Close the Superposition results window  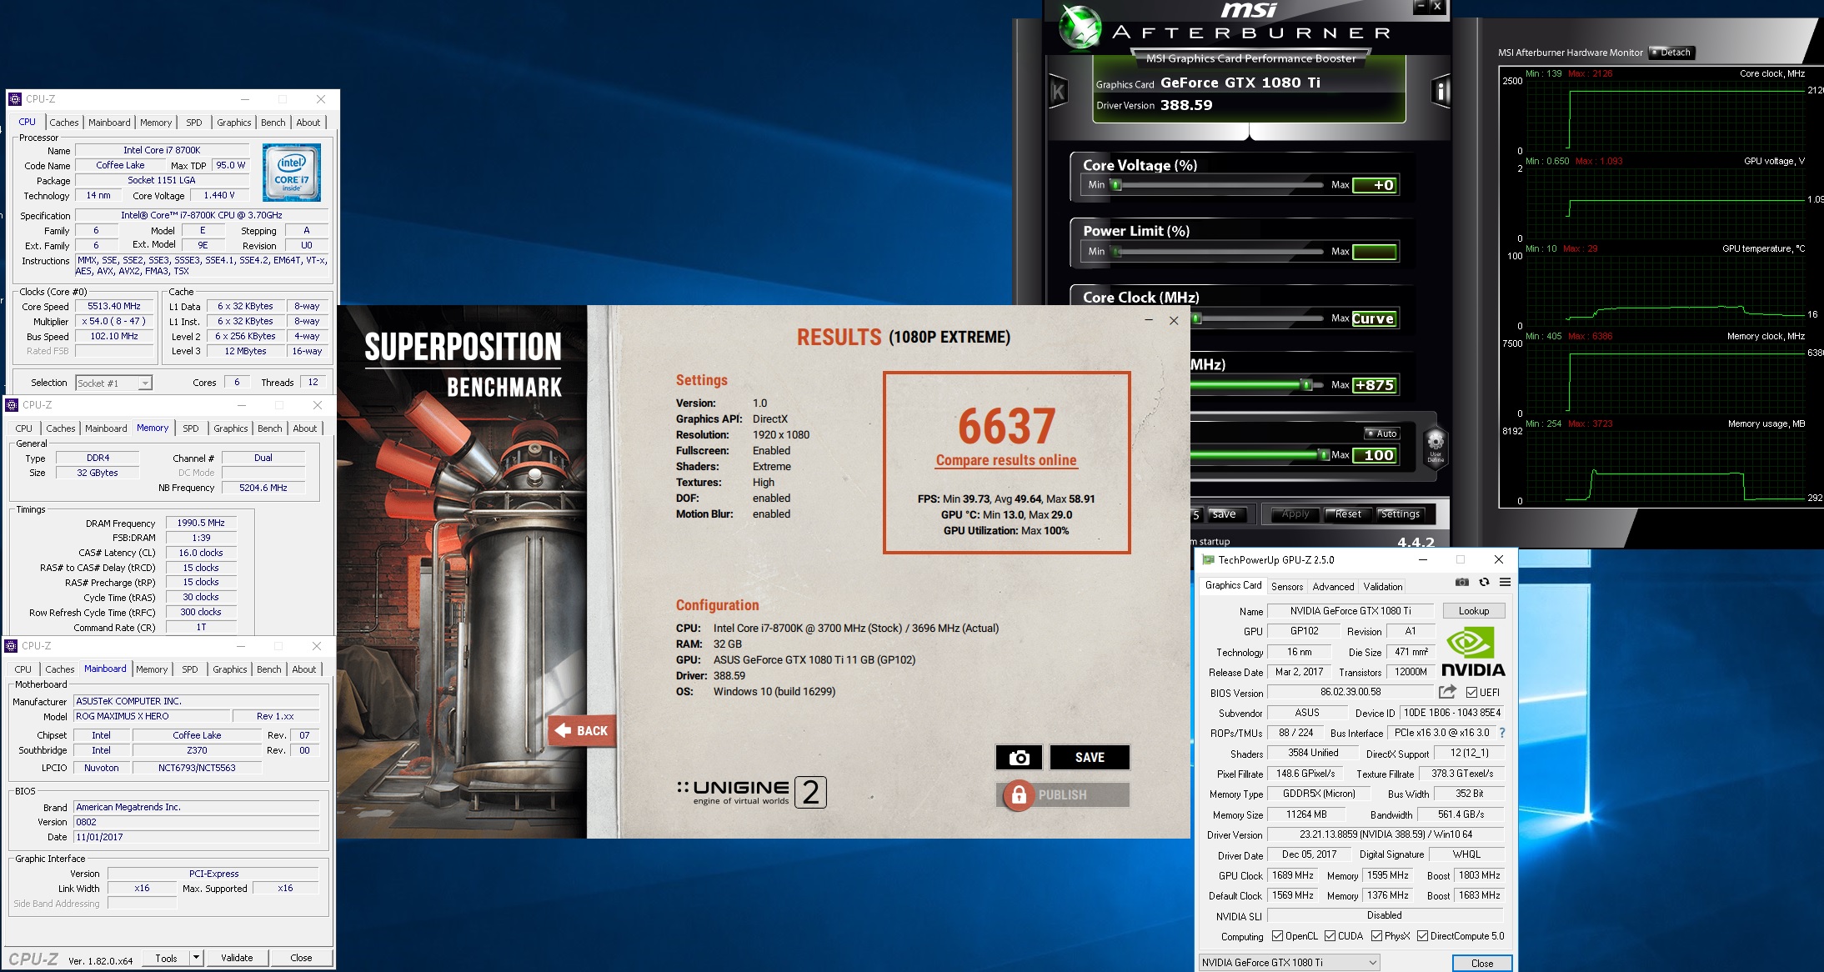(x=1174, y=320)
